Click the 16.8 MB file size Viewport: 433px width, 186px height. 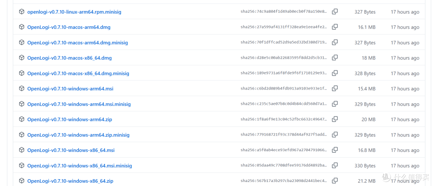coord(366,150)
